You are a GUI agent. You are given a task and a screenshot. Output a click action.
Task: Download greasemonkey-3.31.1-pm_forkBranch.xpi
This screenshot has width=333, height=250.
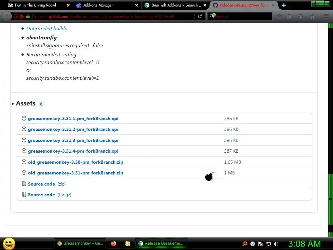click(73, 118)
